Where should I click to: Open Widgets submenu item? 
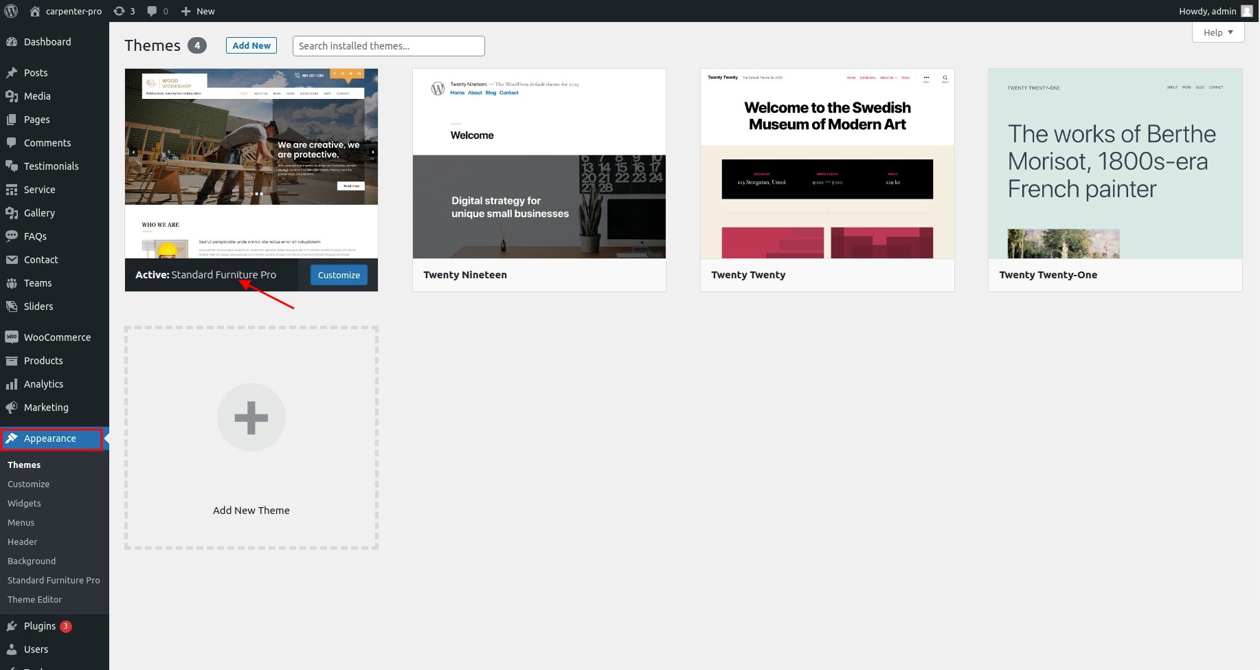24,504
